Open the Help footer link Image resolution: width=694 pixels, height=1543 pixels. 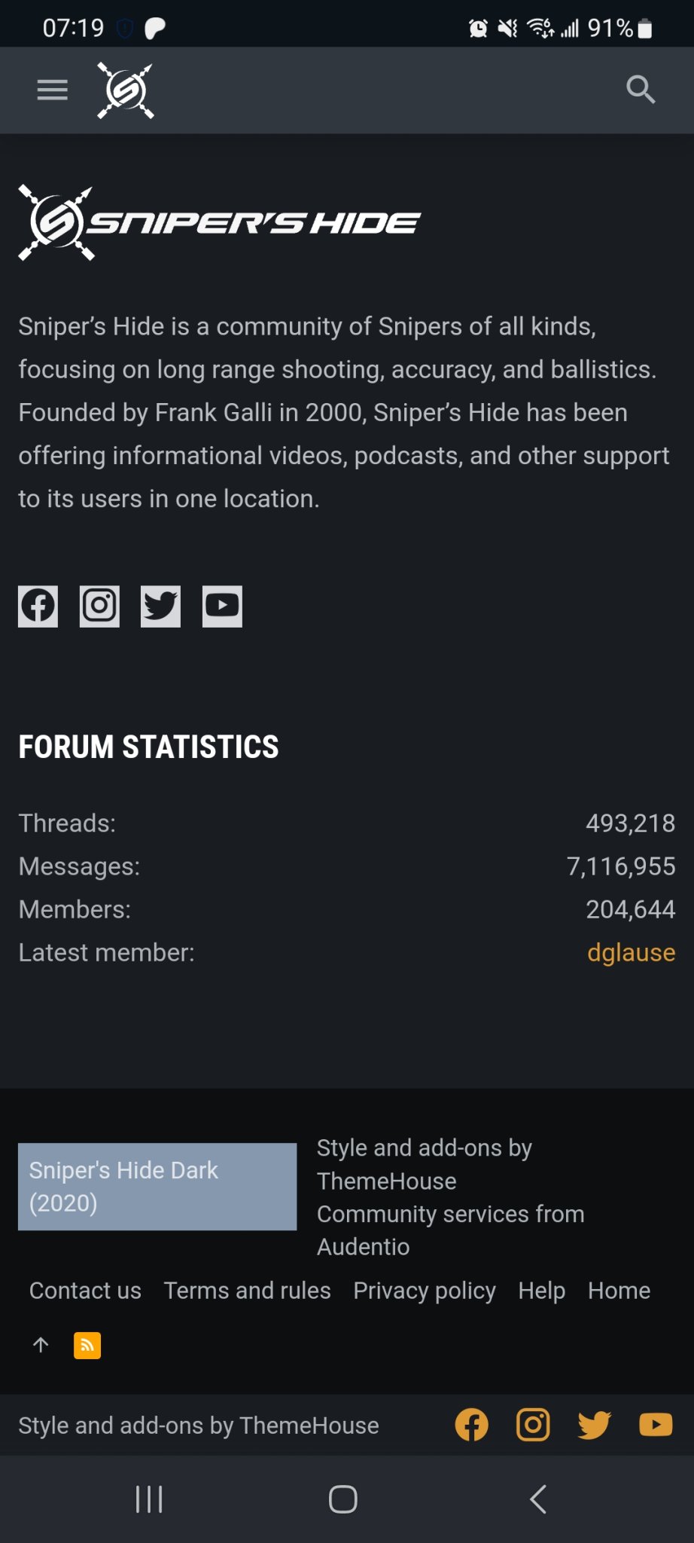click(542, 1291)
